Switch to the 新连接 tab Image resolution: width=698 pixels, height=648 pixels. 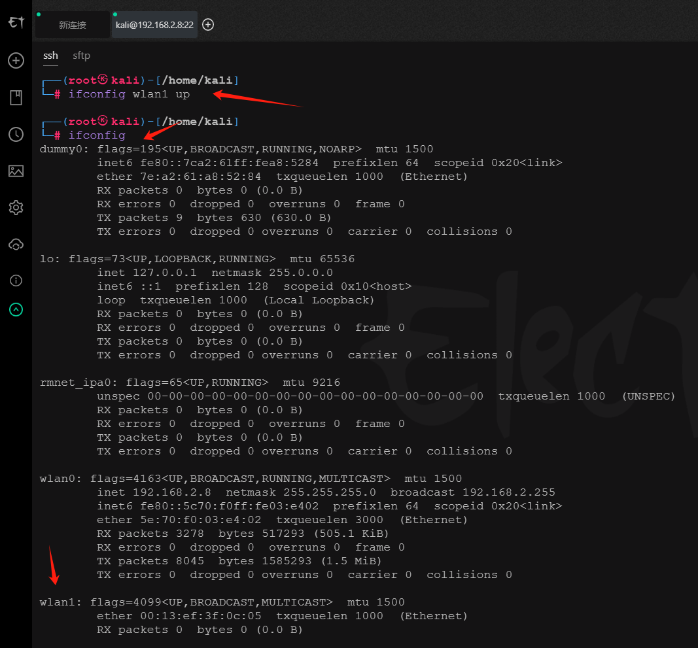[72, 25]
